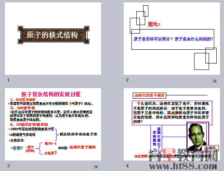Select slide 1 titled 原子的核式结构

coord(53,38)
